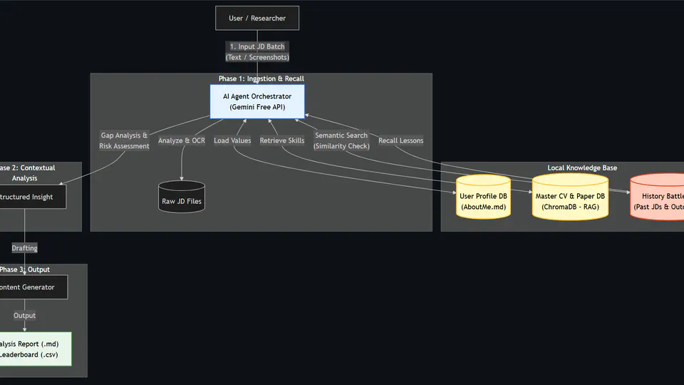Click the Retrieve Skills edge label
This screenshot has width=684, height=385.
click(x=282, y=140)
